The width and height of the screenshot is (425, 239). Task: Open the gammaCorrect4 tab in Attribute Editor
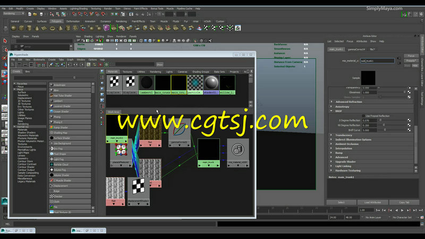[x=356, y=49]
